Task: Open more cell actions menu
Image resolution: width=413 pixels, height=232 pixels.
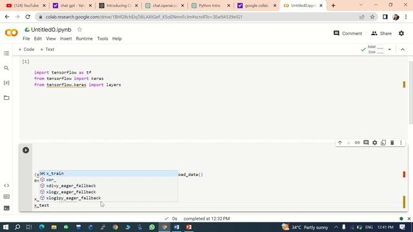Action: coord(401,142)
